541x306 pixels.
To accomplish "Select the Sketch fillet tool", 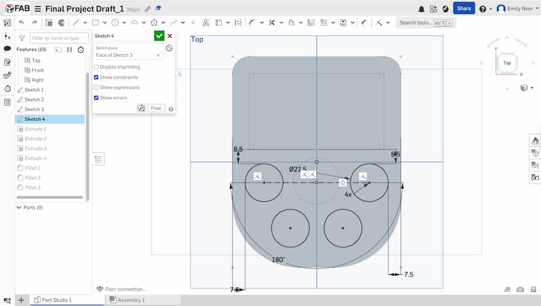I will tap(252, 22).
